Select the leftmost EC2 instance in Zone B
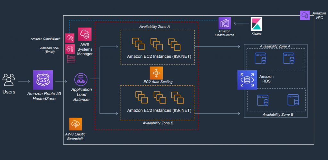The height and width of the screenshot is (160, 328). tap(141, 97)
